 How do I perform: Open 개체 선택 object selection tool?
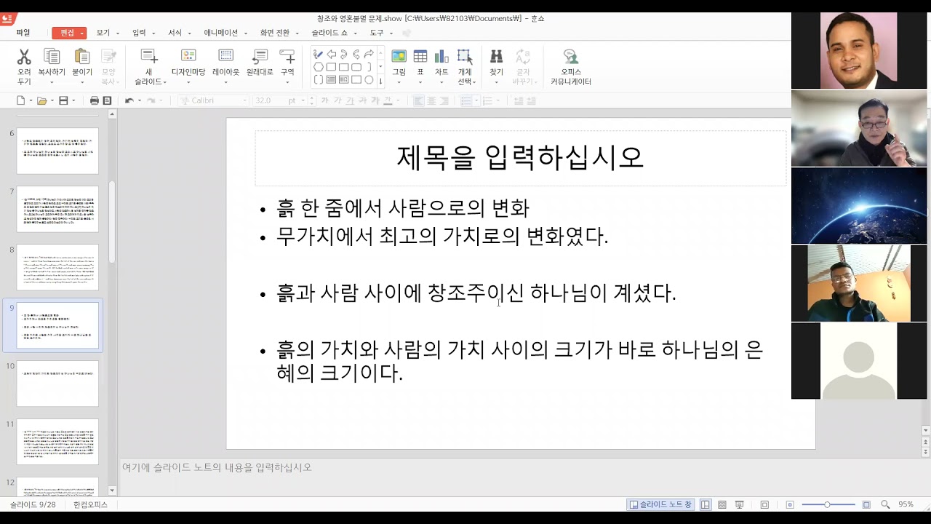[x=465, y=67]
